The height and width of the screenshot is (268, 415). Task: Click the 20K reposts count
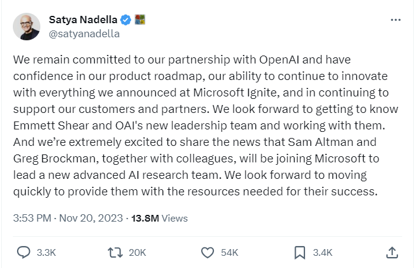(x=138, y=252)
